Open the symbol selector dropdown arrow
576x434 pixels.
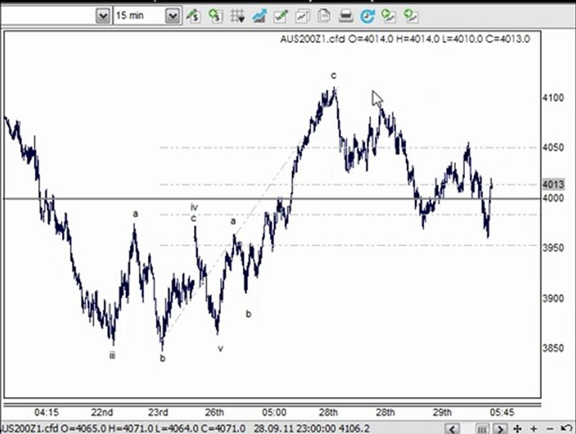coord(103,16)
